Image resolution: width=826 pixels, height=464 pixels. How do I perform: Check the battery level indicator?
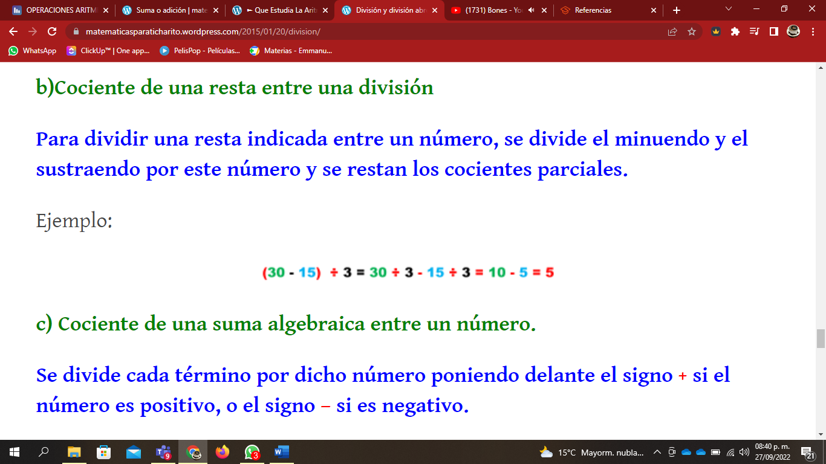pyautogui.click(x=715, y=453)
